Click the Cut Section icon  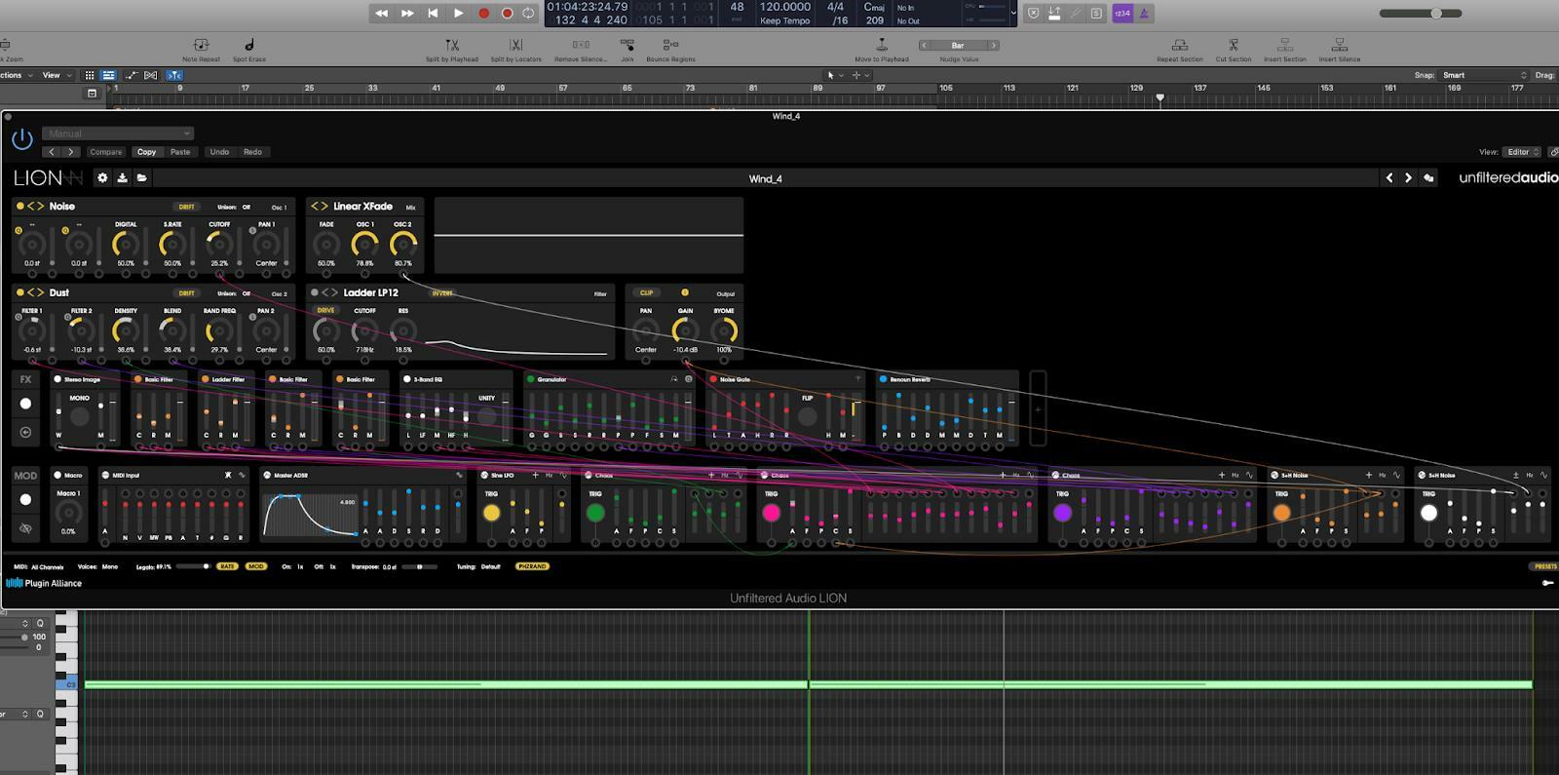coord(1233,45)
